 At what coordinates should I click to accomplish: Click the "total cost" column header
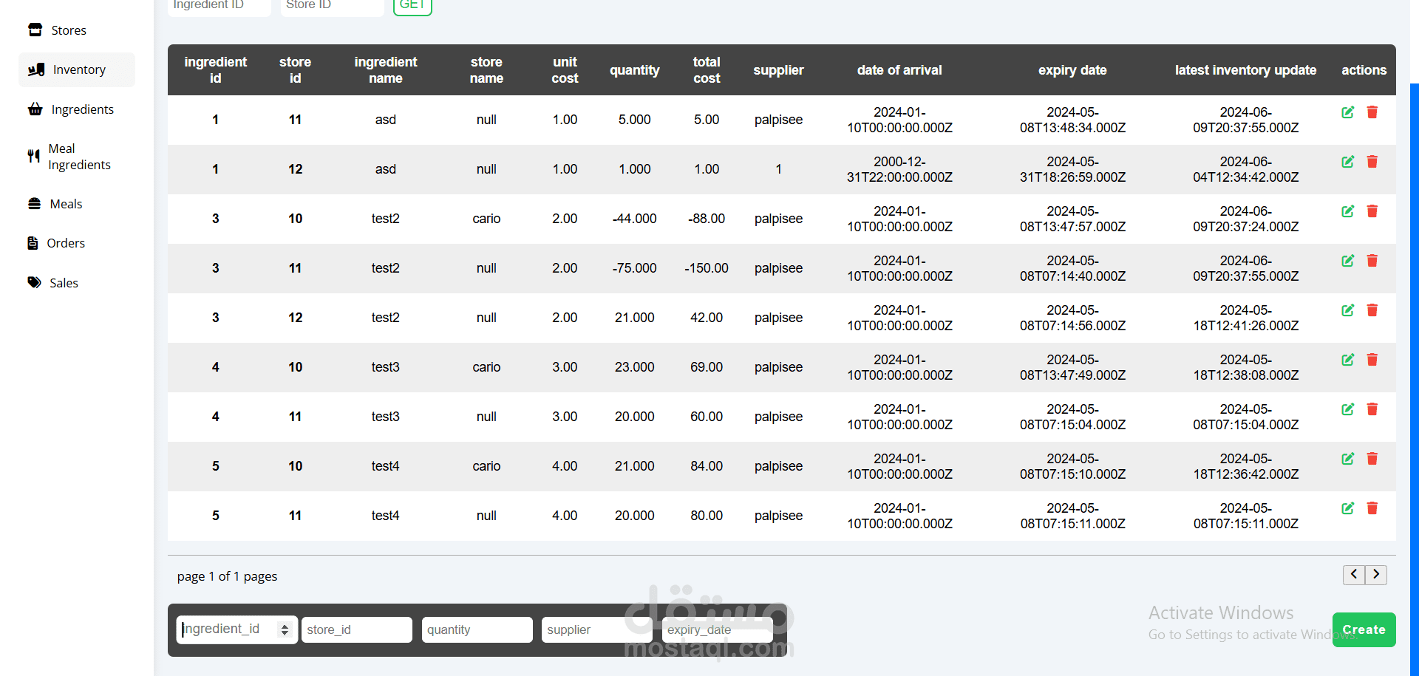(x=707, y=70)
